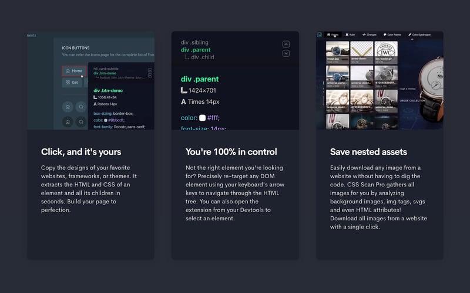Click the 1056.41×84 dimensions value
This screenshot has width=470, height=293.
click(x=108, y=97)
